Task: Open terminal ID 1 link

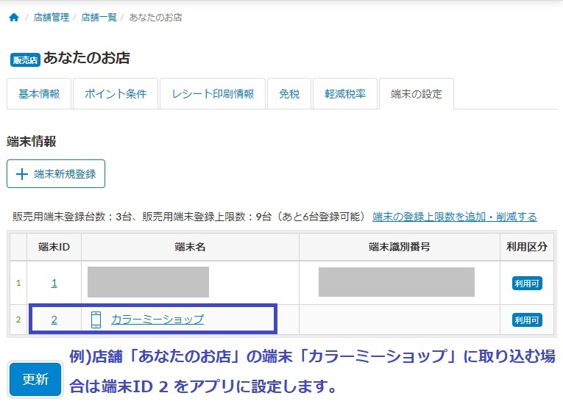Action: click(54, 284)
